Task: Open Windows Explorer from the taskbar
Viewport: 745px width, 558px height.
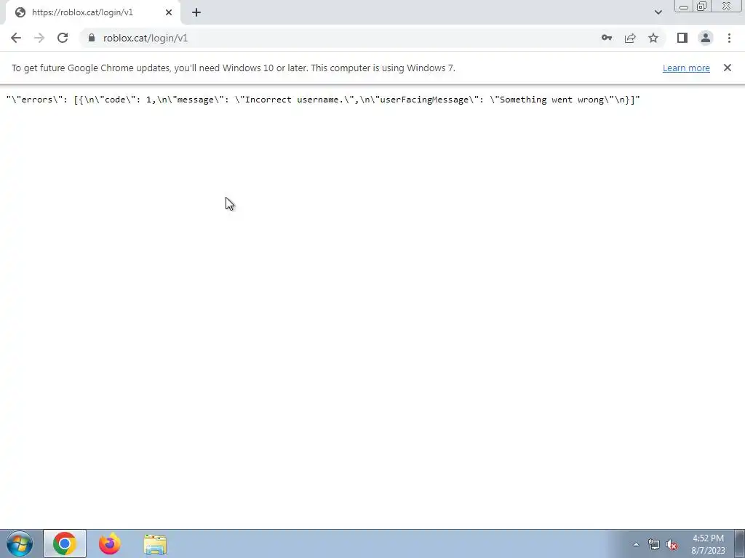Action: [155, 544]
